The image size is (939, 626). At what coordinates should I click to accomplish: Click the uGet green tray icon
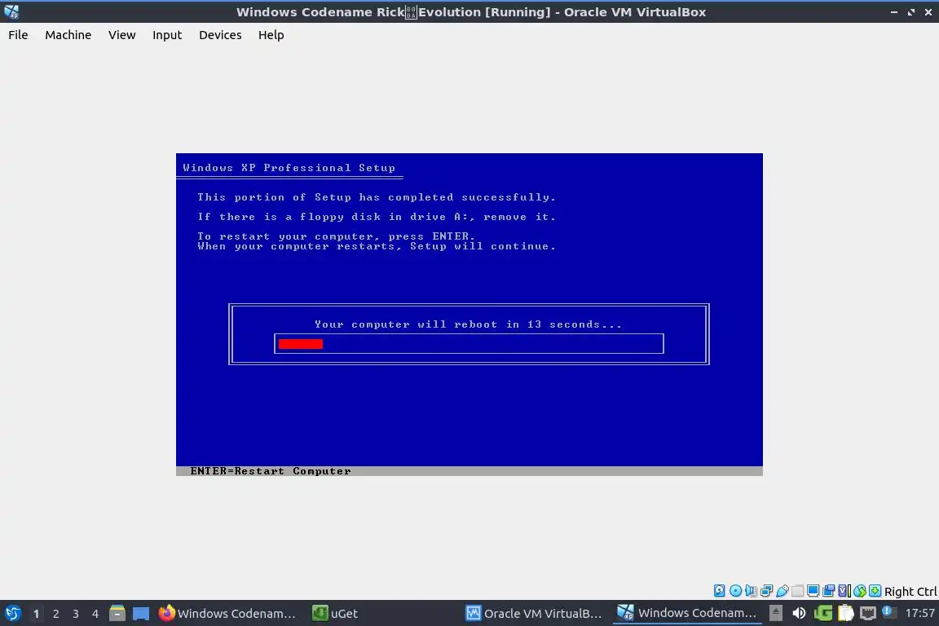click(x=822, y=613)
